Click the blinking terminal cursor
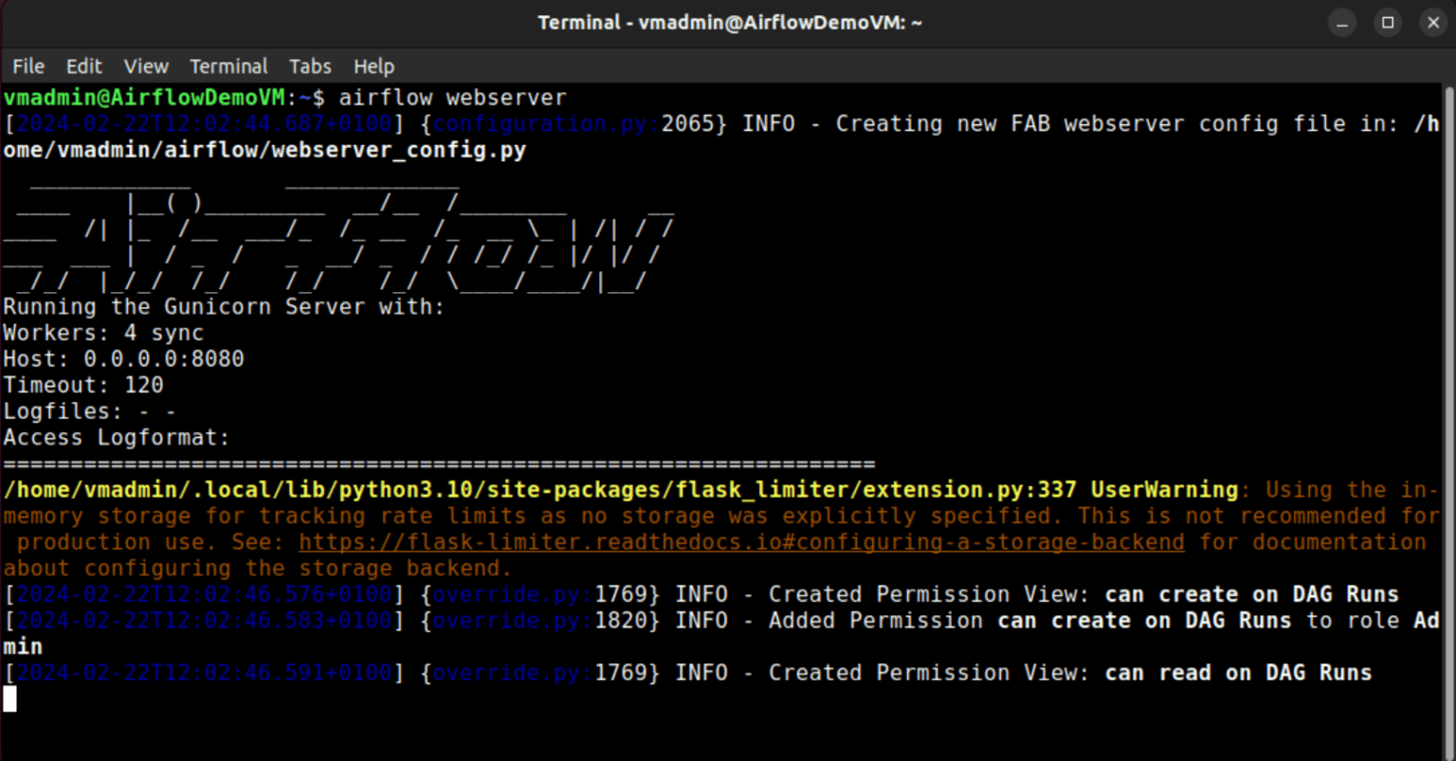 pos(9,698)
